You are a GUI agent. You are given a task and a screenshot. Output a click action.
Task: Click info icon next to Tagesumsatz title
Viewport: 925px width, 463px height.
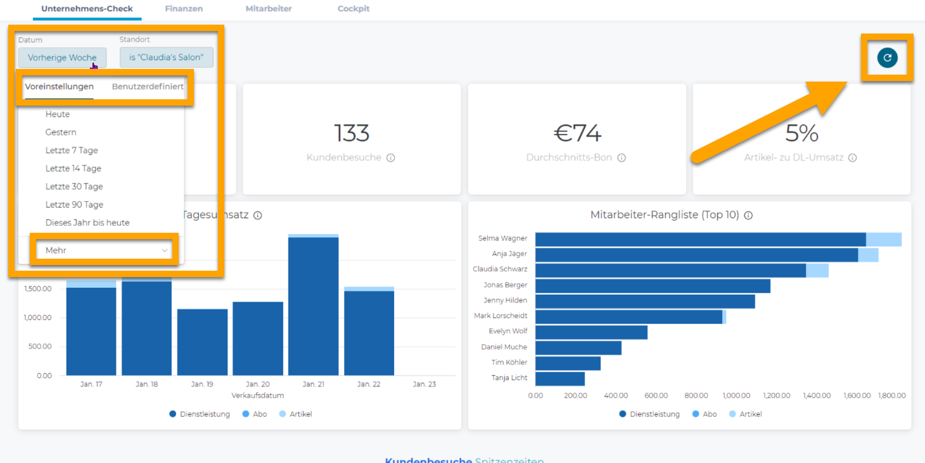258,215
